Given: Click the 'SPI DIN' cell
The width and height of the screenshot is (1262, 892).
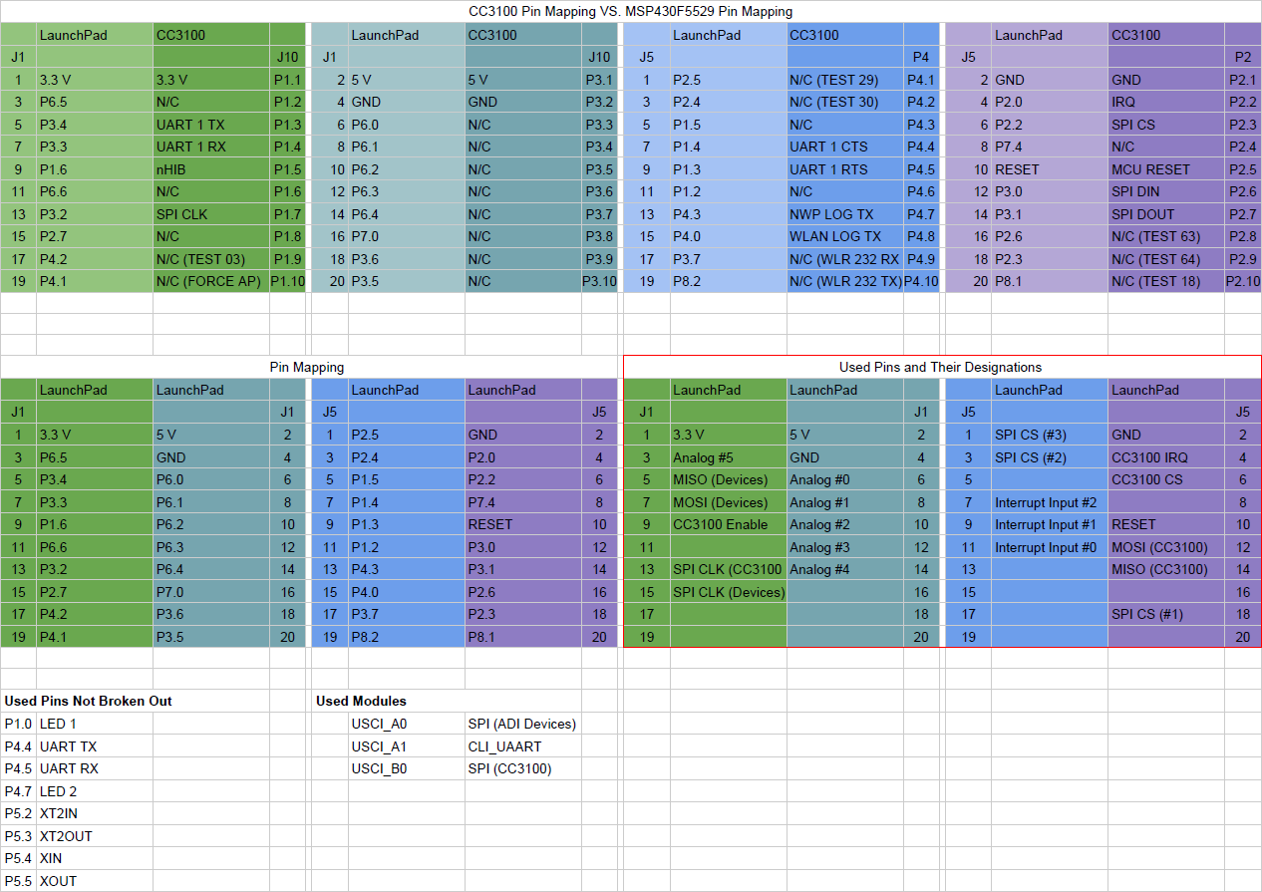Looking at the screenshot, I should click(1166, 191).
